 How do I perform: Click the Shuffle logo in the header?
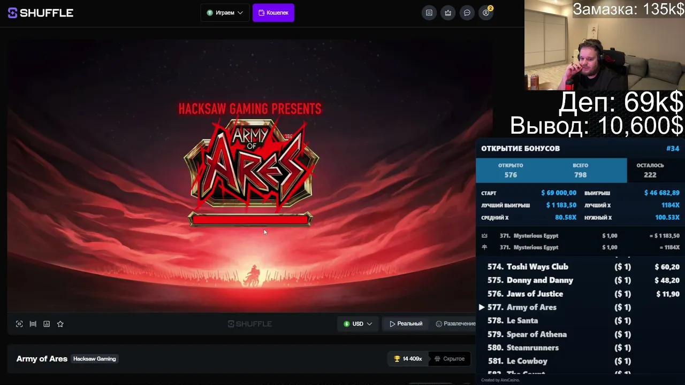tap(41, 13)
